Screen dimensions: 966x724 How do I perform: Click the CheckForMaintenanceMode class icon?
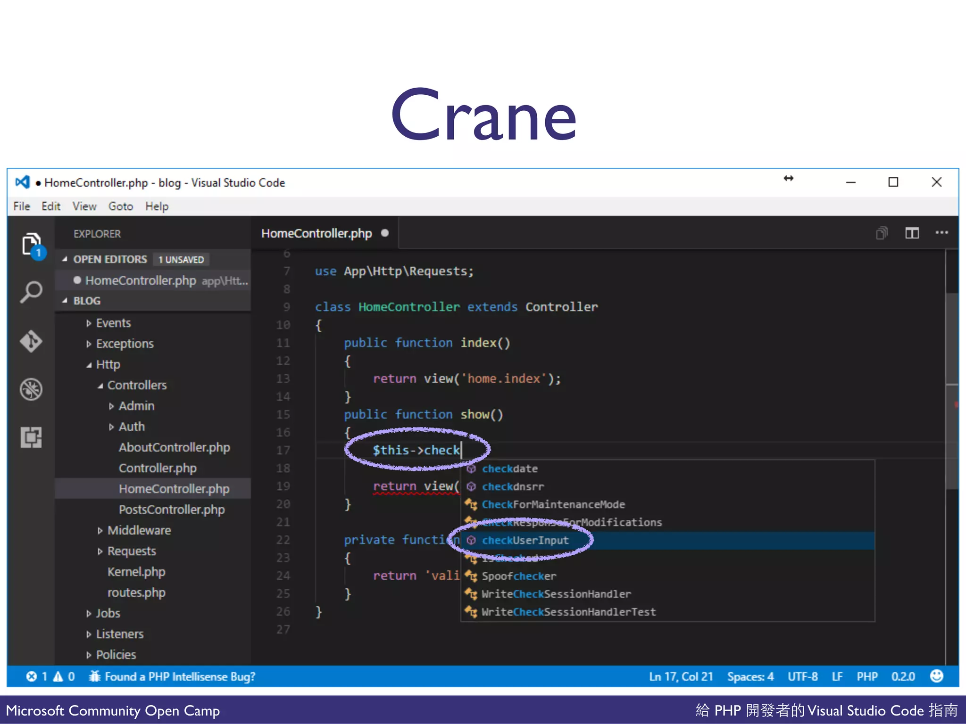(471, 504)
